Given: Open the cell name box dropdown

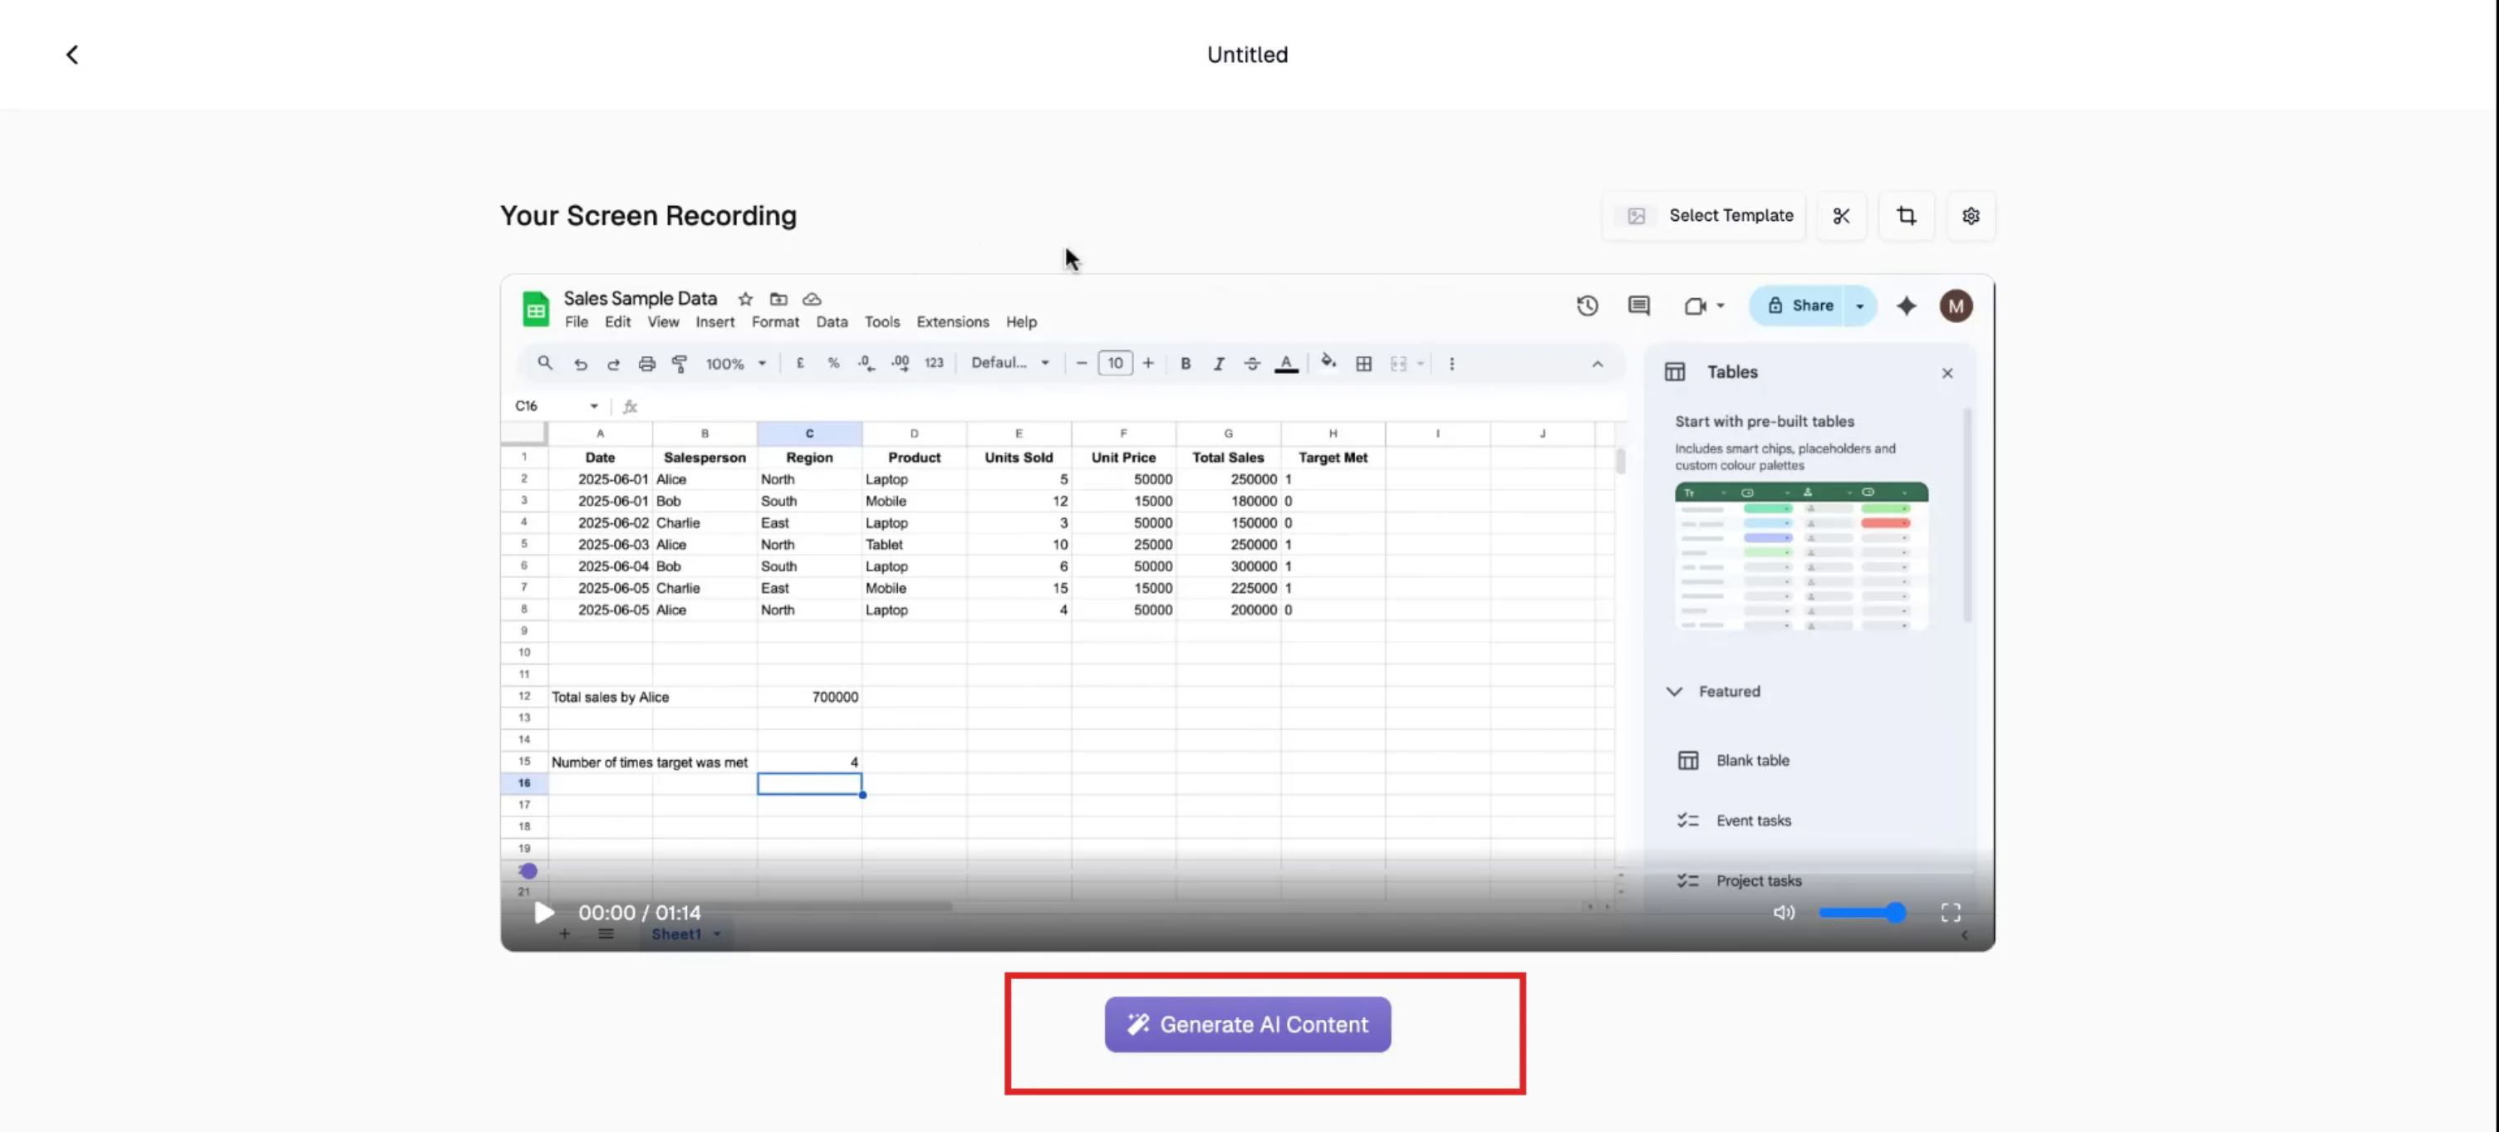Looking at the screenshot, I should [592, 405].
